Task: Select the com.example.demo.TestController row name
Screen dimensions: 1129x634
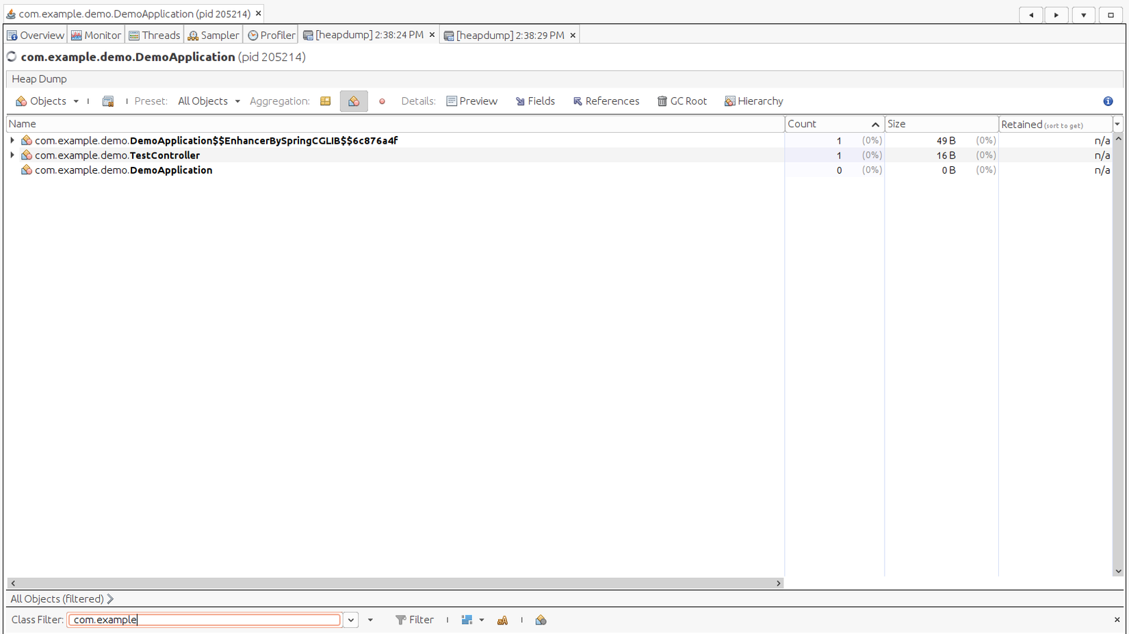Action: tap(117, 155)
